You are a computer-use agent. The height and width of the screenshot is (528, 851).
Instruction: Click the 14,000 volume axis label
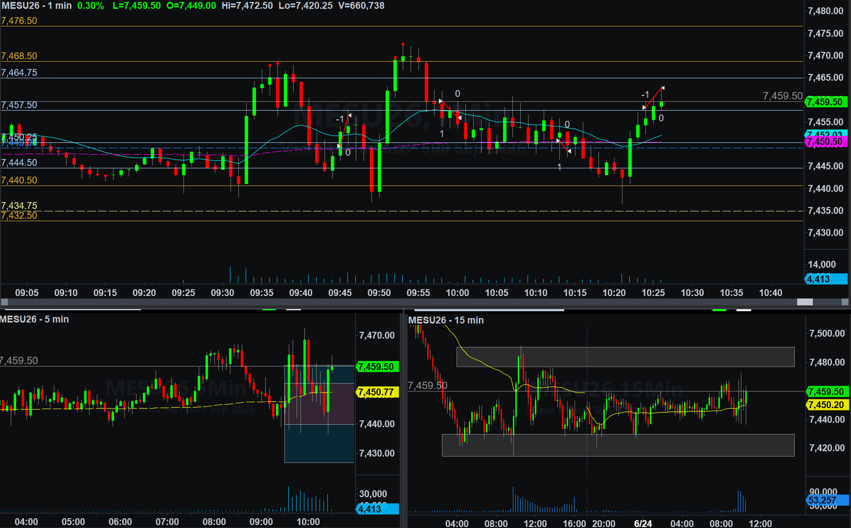click(822, 264)
